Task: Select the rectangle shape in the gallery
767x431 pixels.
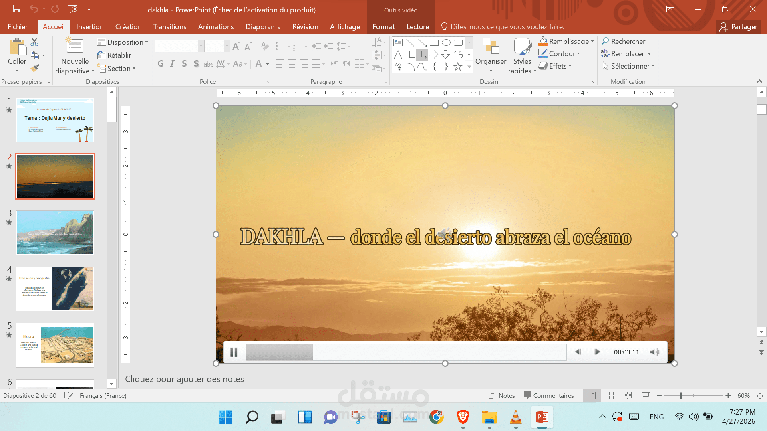Action: [x=434, y=43]
